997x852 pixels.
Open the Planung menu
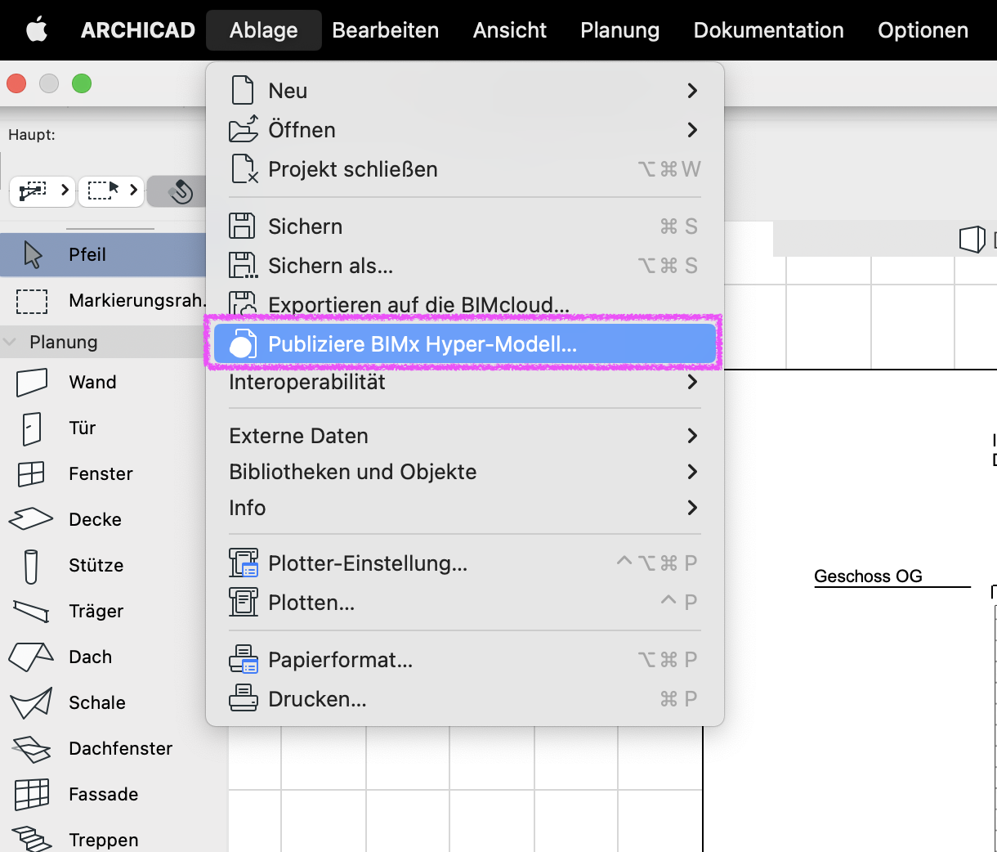tap(620, 30)
